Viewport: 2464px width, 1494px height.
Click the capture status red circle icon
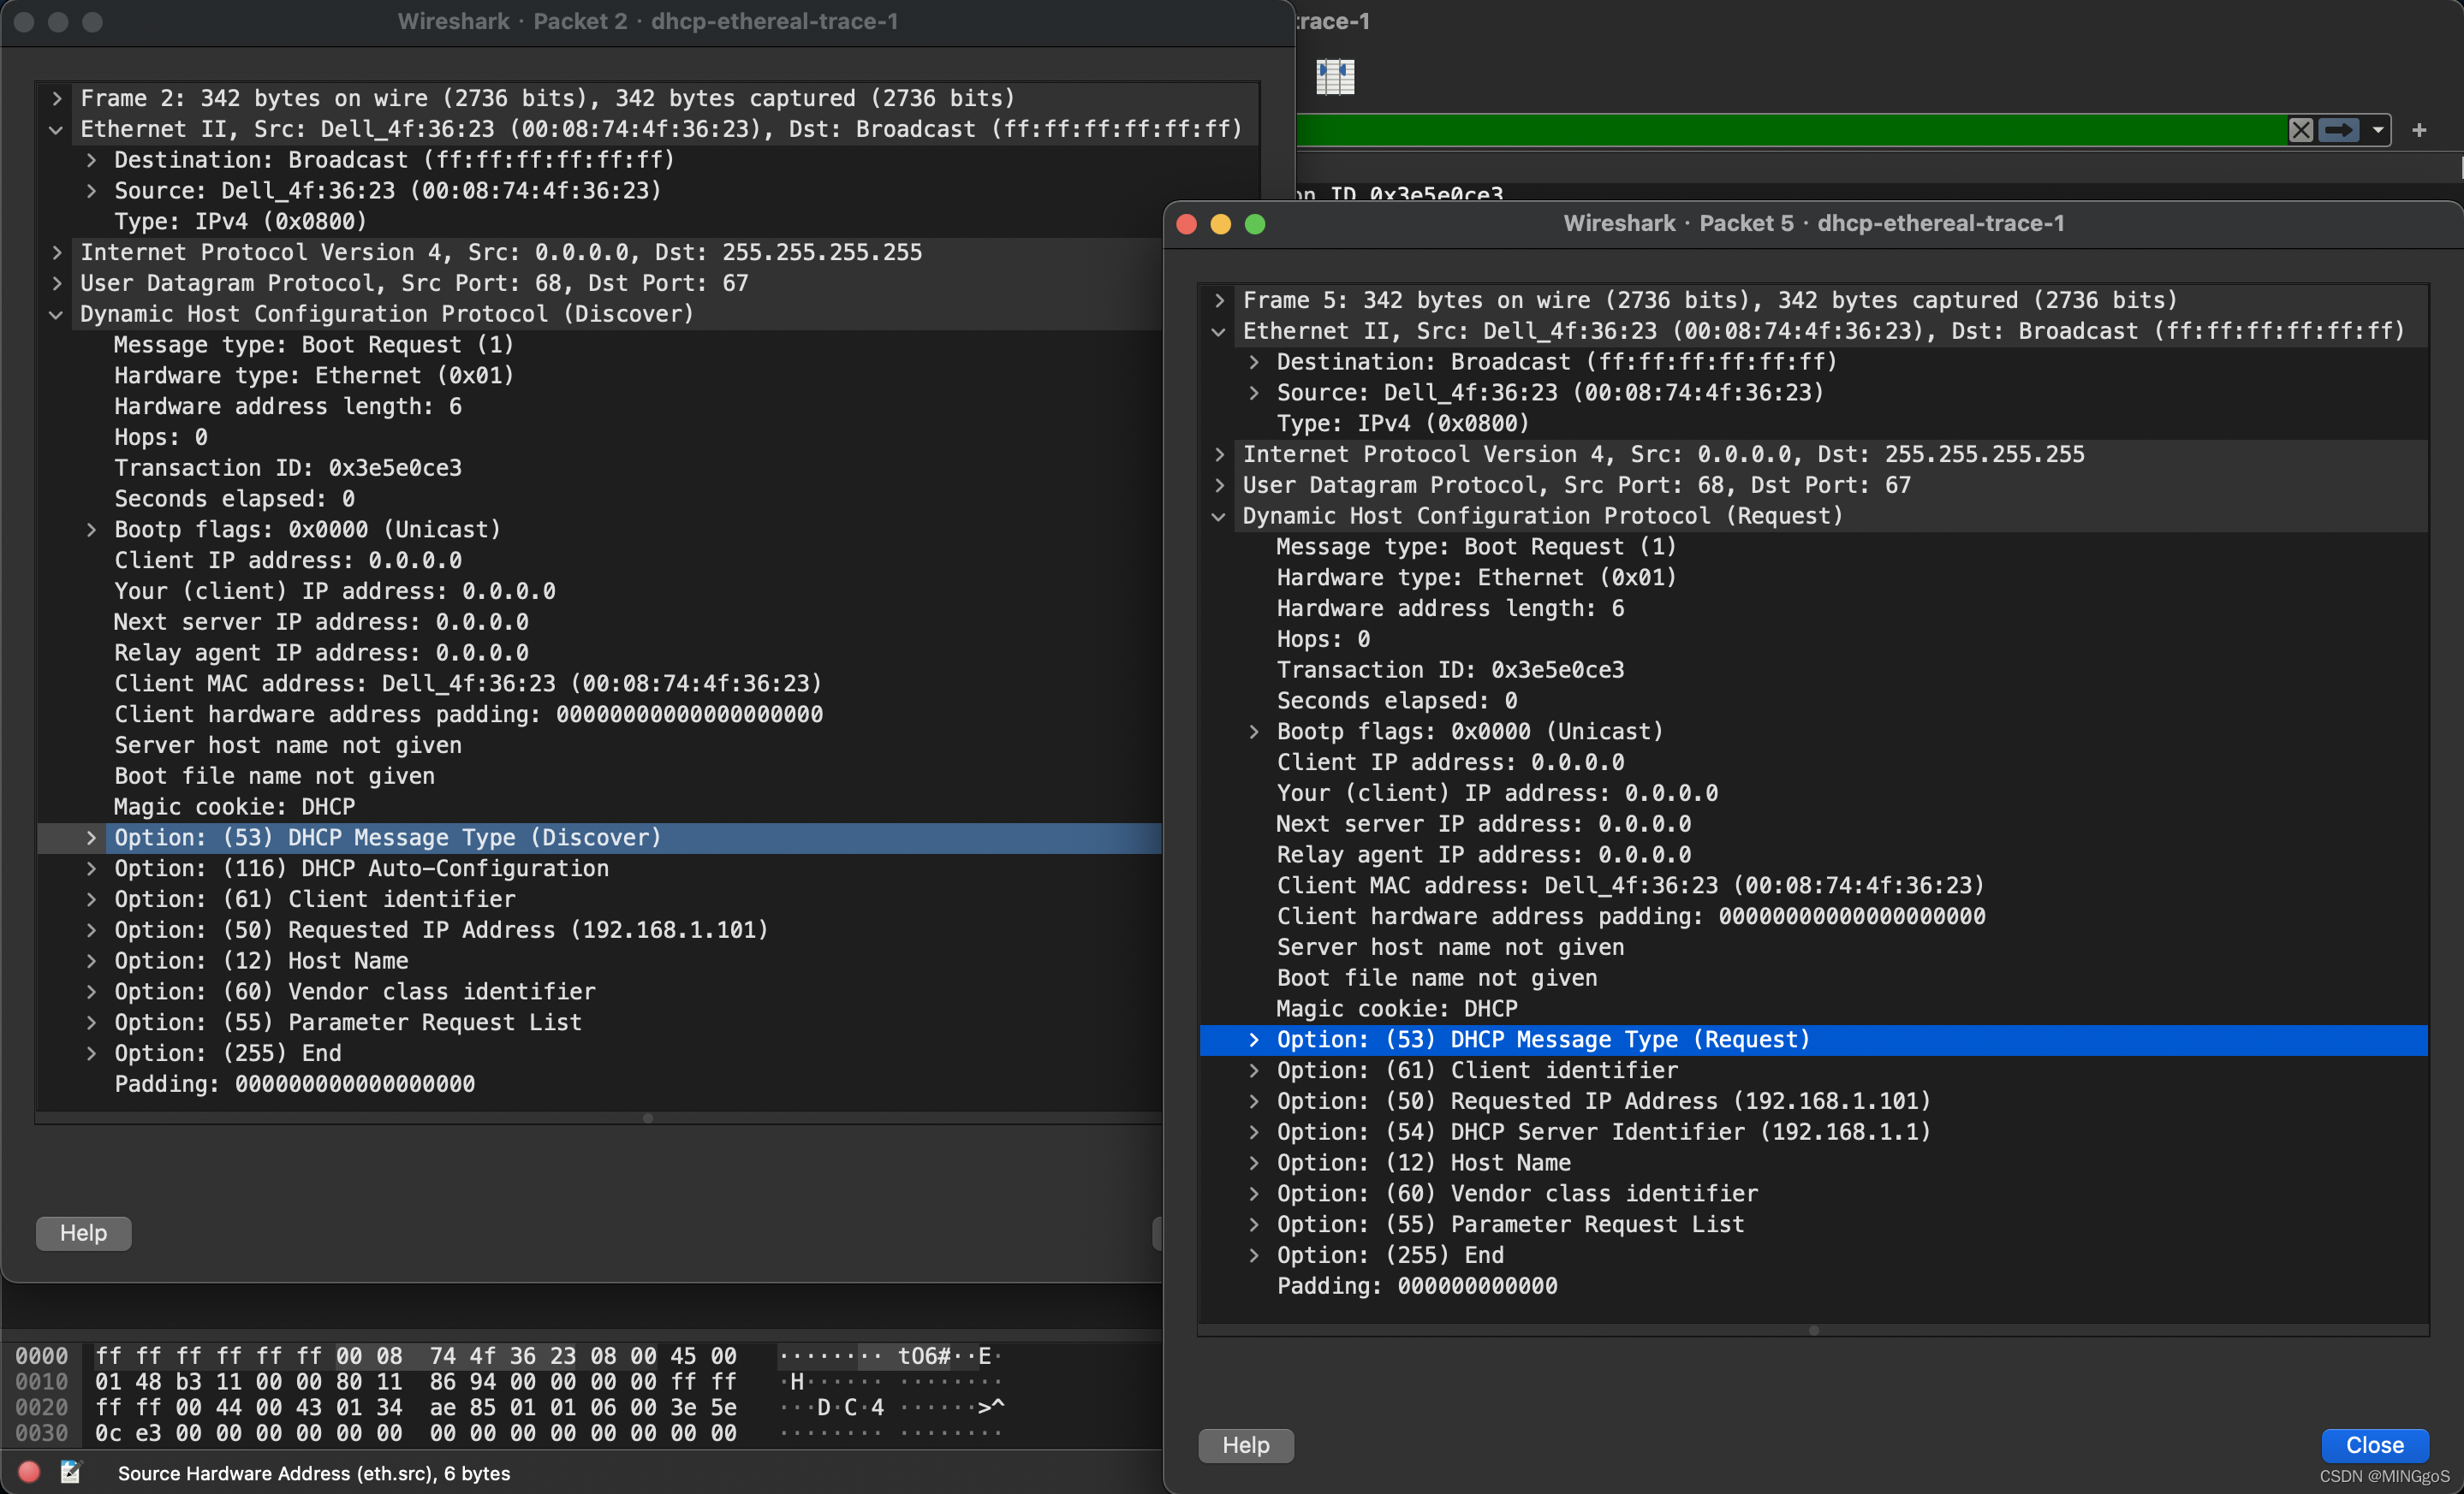tap(29, 1472)
